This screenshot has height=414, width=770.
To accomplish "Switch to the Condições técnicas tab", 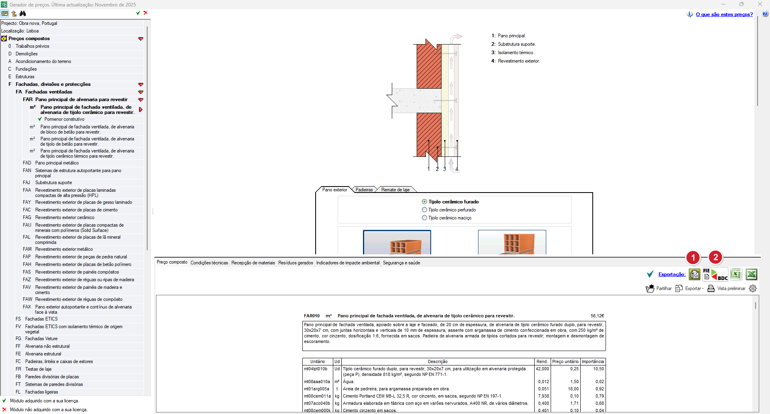I will coord(209,263).
